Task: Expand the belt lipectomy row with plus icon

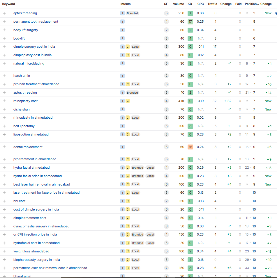Action: tap(4, 126)
